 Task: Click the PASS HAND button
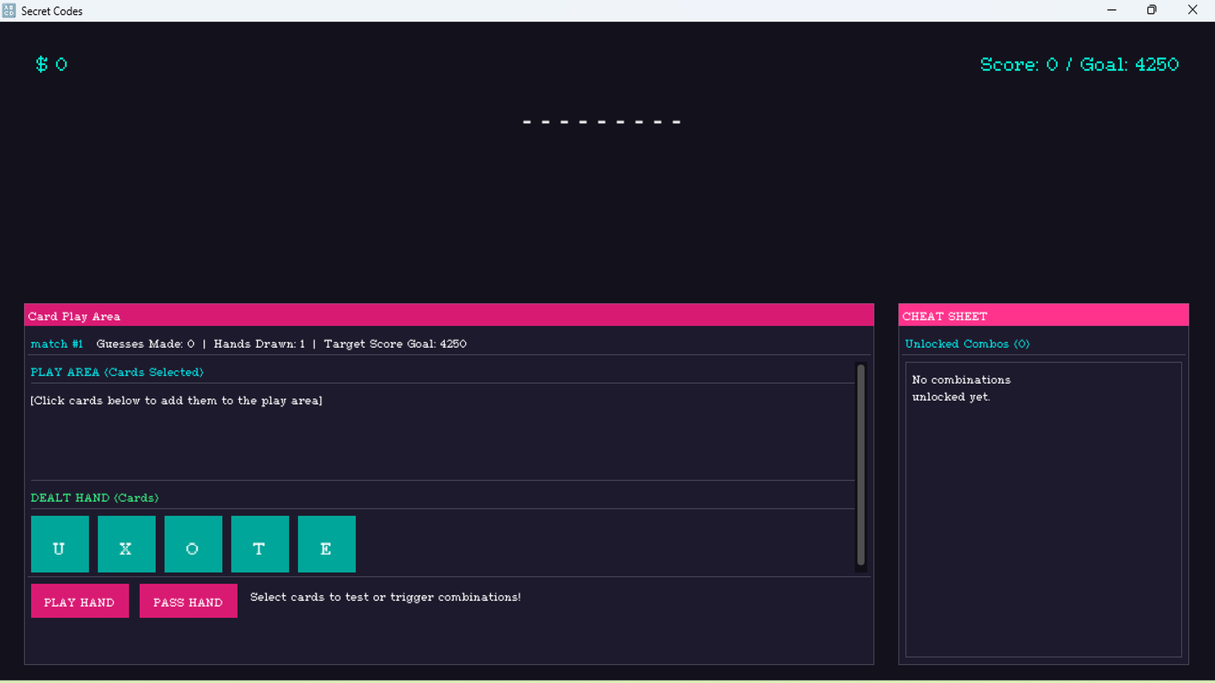(x=188, y=601)
